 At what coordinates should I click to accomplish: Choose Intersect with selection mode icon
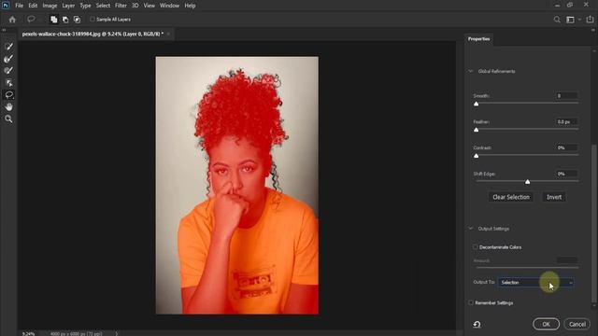77,20
